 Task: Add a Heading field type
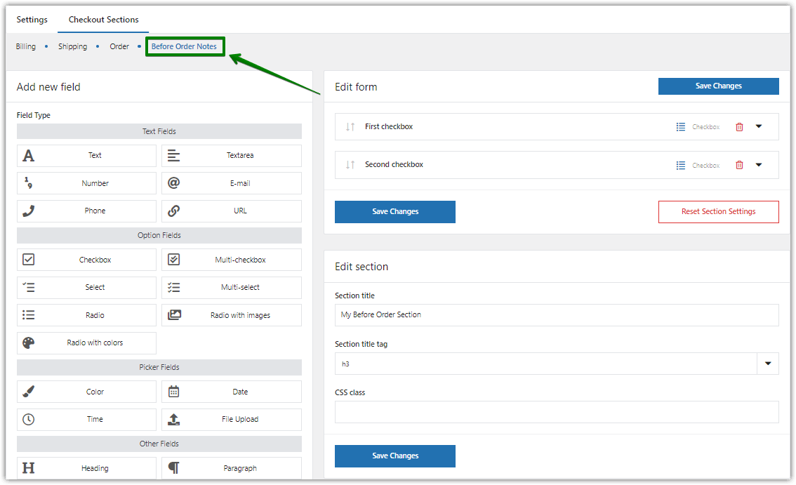click(86, 467)
